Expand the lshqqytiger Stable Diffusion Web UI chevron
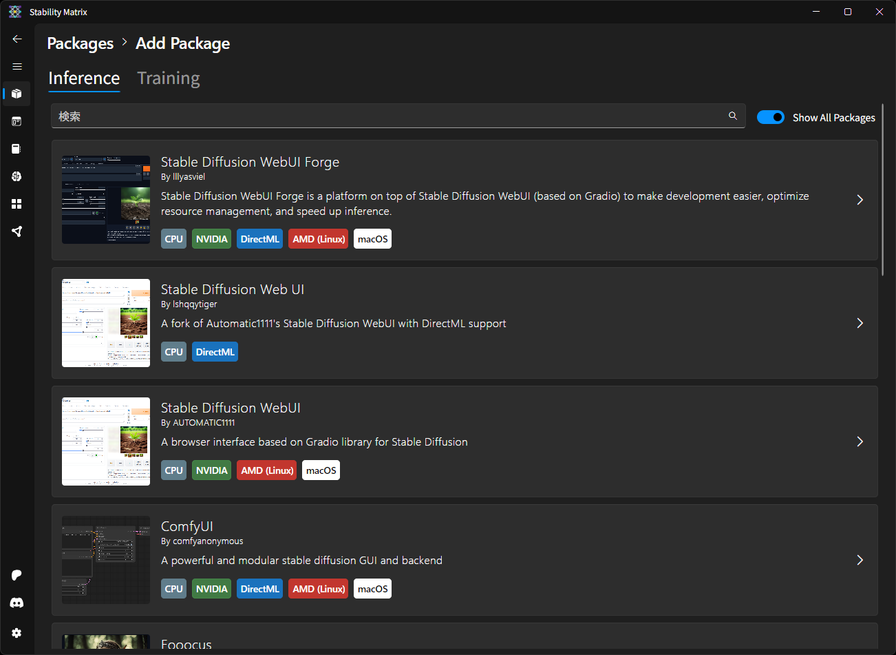Screen dimensions: 896x655 (860, 323)
